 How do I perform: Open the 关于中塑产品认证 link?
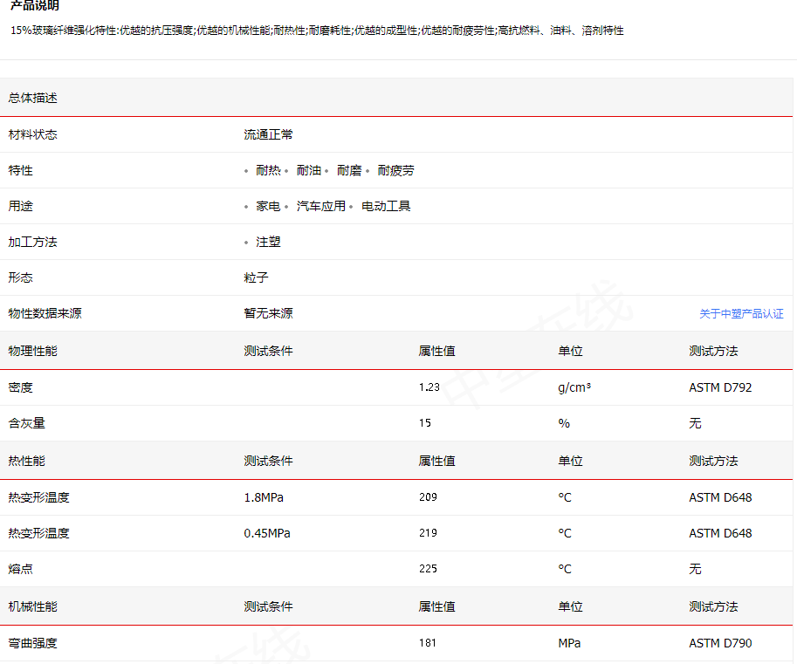tap(741, 314)
